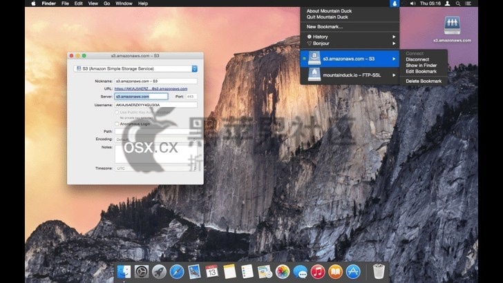Screen dimensions: 503x283
Task: Click Amazon drive icon beside the S3 bookmark
Action: pyautogui.click(x=314, y=59)
